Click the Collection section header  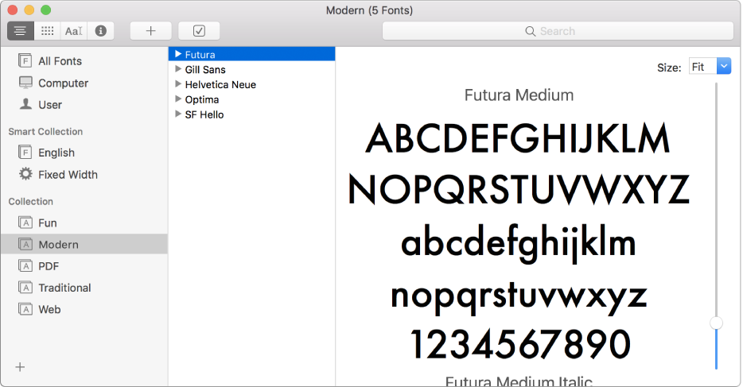31,202
